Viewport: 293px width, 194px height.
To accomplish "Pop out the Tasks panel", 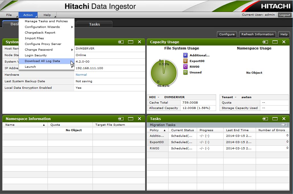I will (265, 119).
